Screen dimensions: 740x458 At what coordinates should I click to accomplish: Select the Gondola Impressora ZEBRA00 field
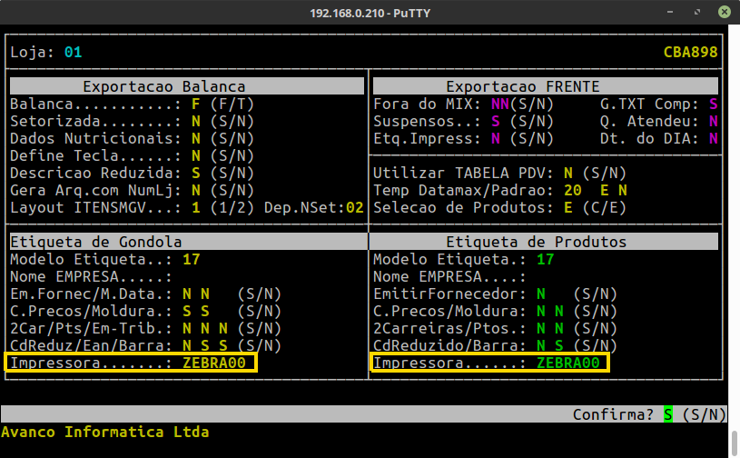point(218,363)
